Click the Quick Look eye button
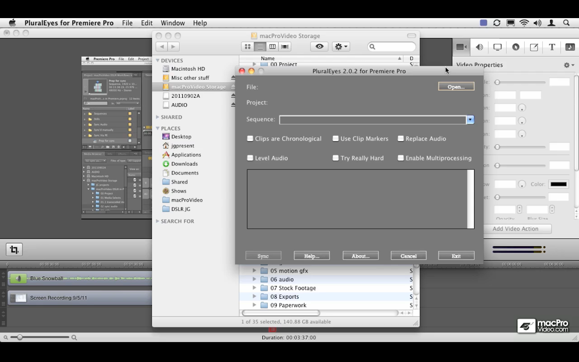The width and height of the screenshot is (579, 362). click(x=319, y=47)
